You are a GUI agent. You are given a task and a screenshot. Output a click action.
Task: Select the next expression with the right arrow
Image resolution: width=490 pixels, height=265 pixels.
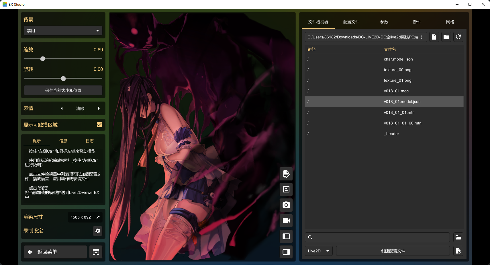click(x=99, y=108)
